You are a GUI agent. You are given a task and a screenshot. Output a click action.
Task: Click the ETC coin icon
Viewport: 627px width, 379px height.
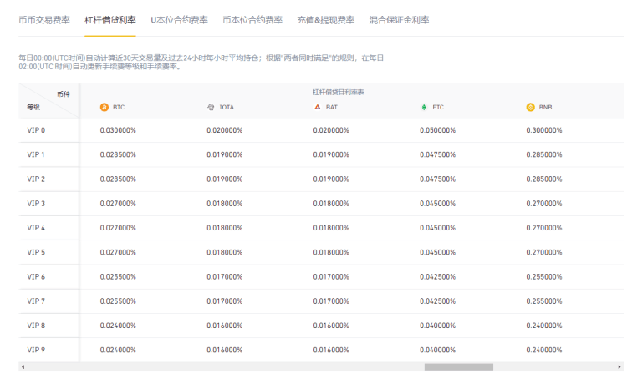point(424,107)
